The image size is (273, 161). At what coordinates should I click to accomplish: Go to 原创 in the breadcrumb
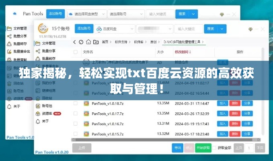[x=154, y=42]
